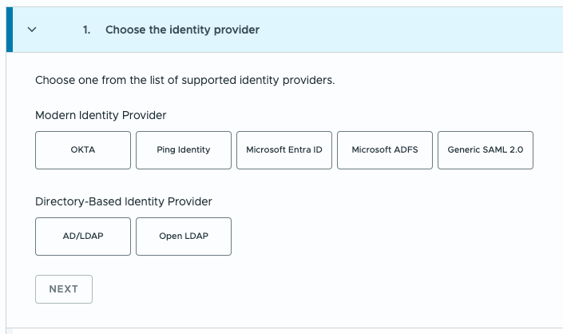563x334 pixels.
Task: Pick the middle tile in the modern provider row
Action: coord(284,150)
